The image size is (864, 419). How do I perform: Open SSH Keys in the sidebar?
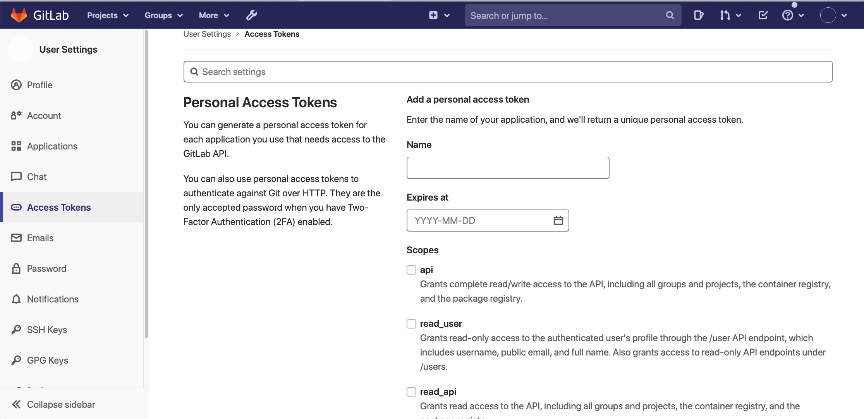[x=47, y=330]
